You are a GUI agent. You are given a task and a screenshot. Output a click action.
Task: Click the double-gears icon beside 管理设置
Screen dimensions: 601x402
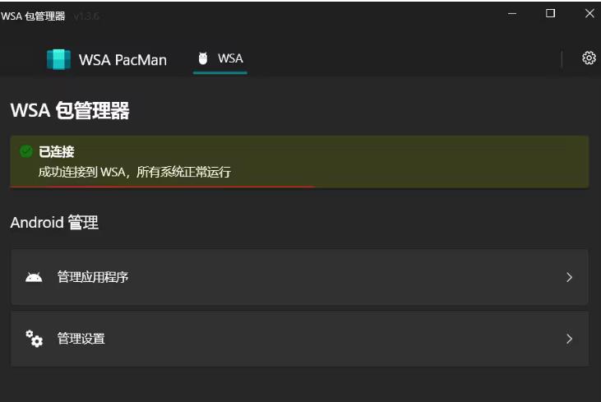[34, 339]
